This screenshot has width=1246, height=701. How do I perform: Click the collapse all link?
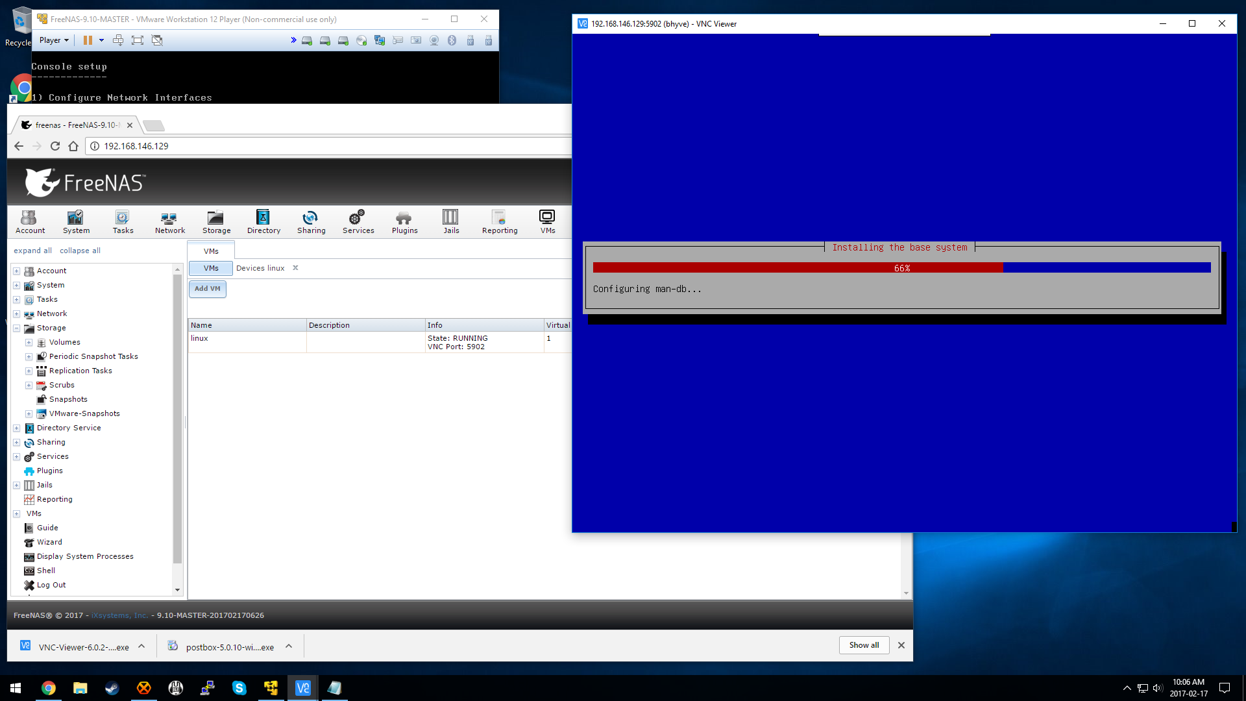(x=80, y=251)
